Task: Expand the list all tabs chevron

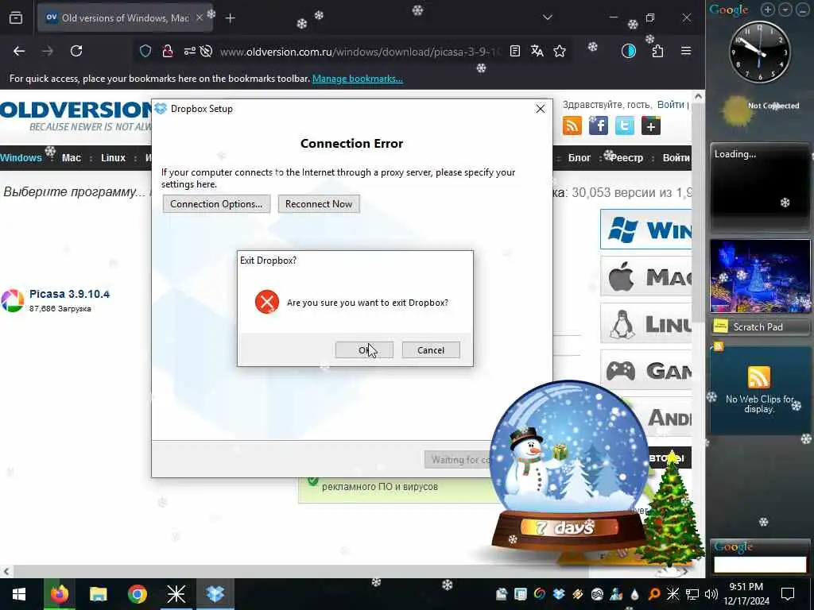Action: click(x=547, y=17)
